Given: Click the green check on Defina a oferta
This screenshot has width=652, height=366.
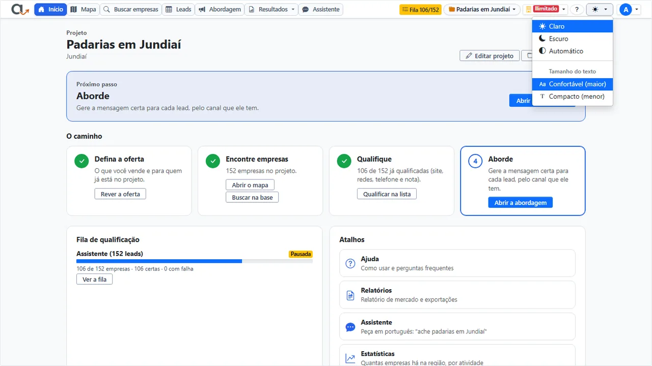Looking at the screenshot, I should coord(81,161).
